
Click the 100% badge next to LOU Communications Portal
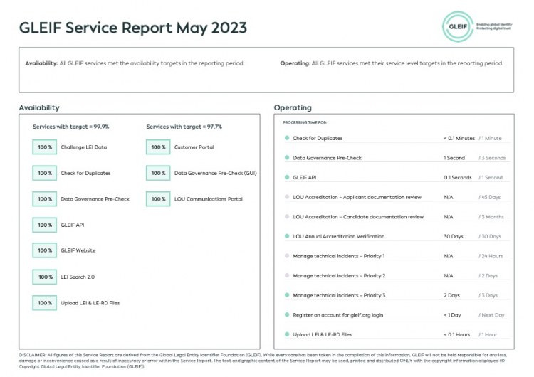click(x=158, y=199)
